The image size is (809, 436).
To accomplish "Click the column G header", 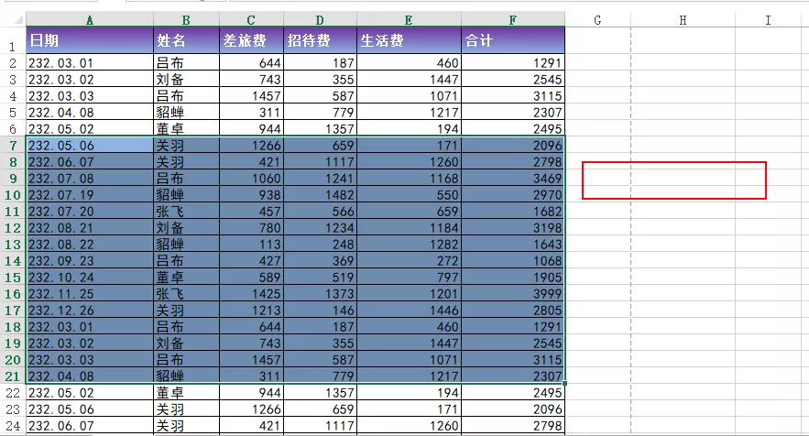I will [x=598, y=20].
